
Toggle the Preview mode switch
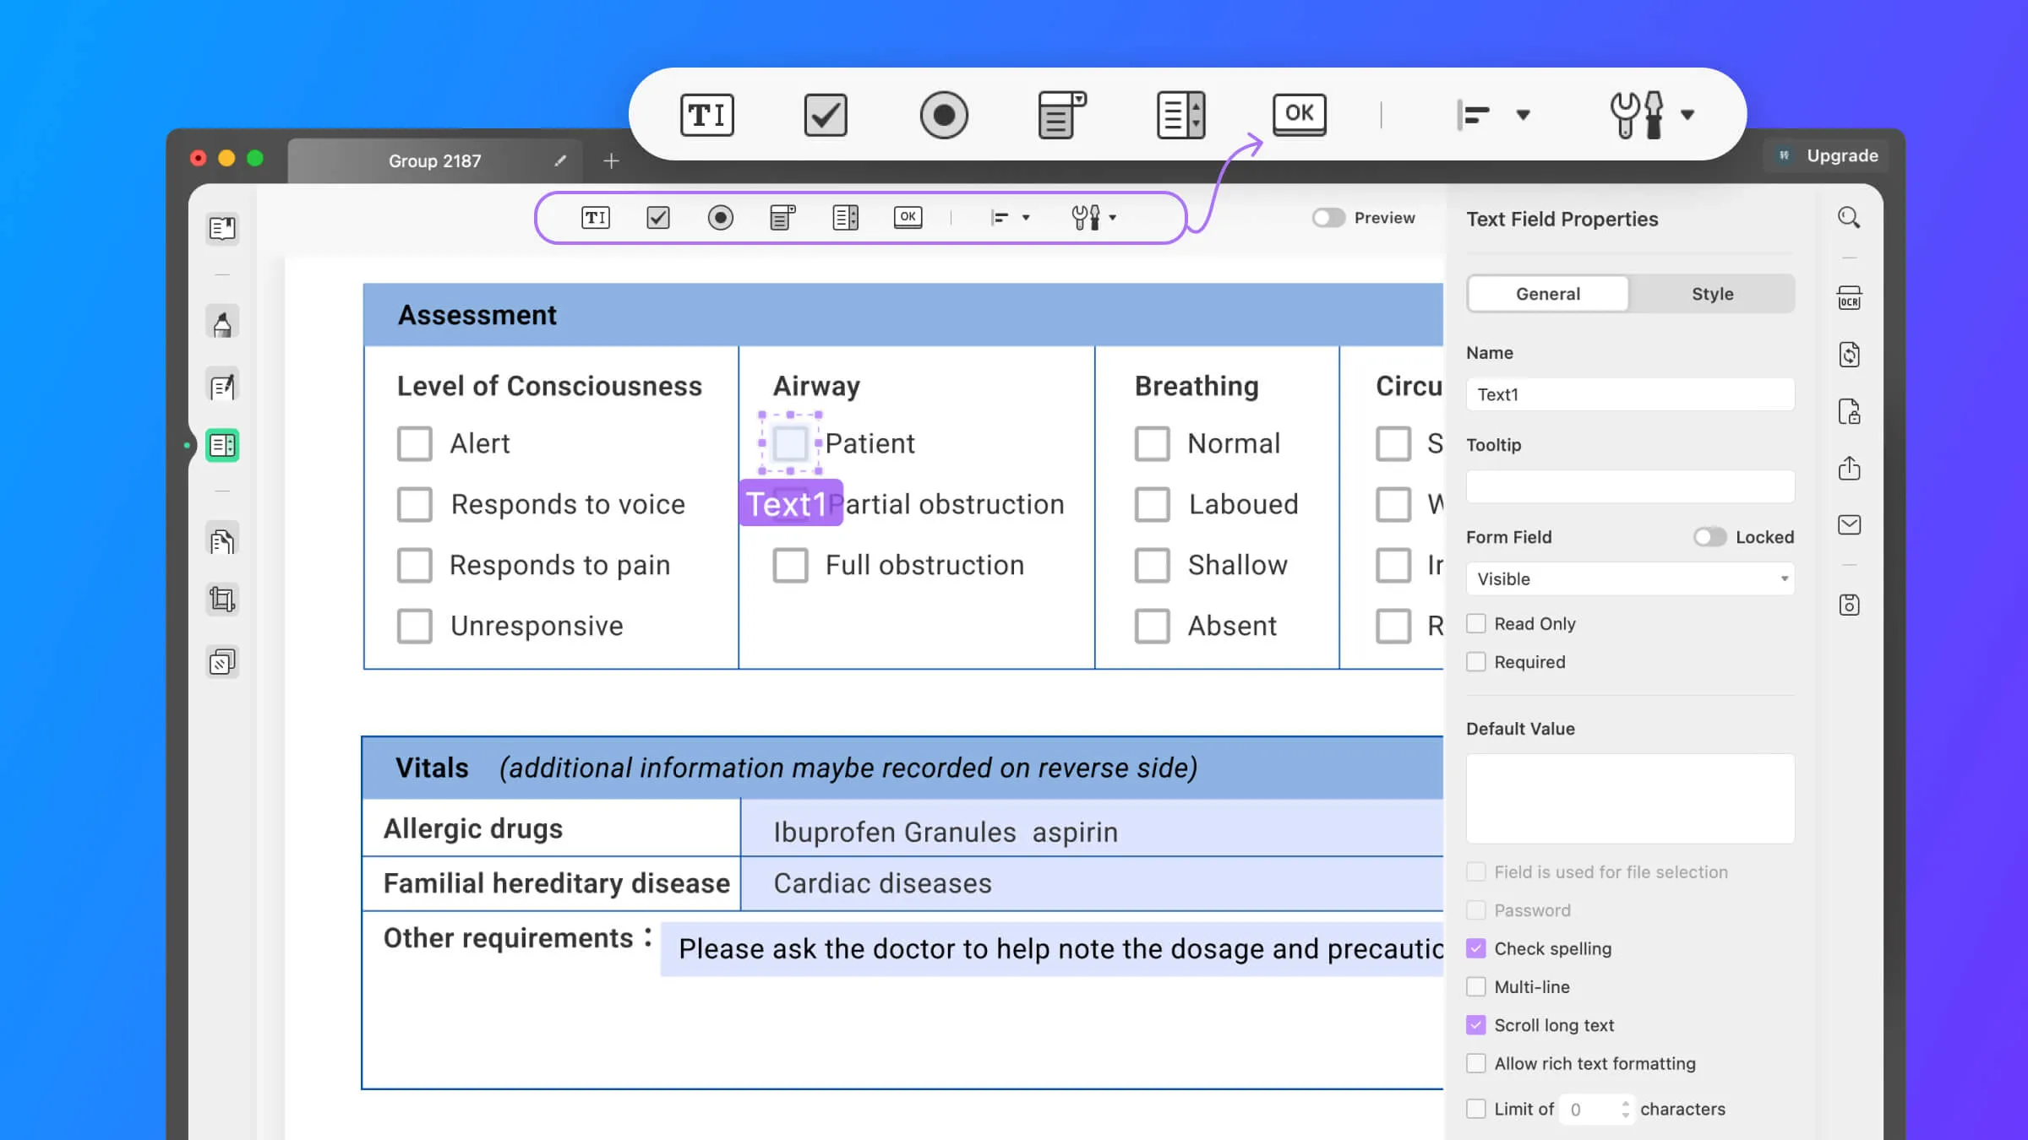click(1327, 217)
